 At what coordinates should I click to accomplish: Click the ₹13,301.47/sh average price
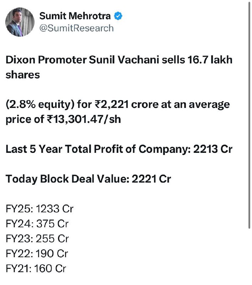coord(84,120)
